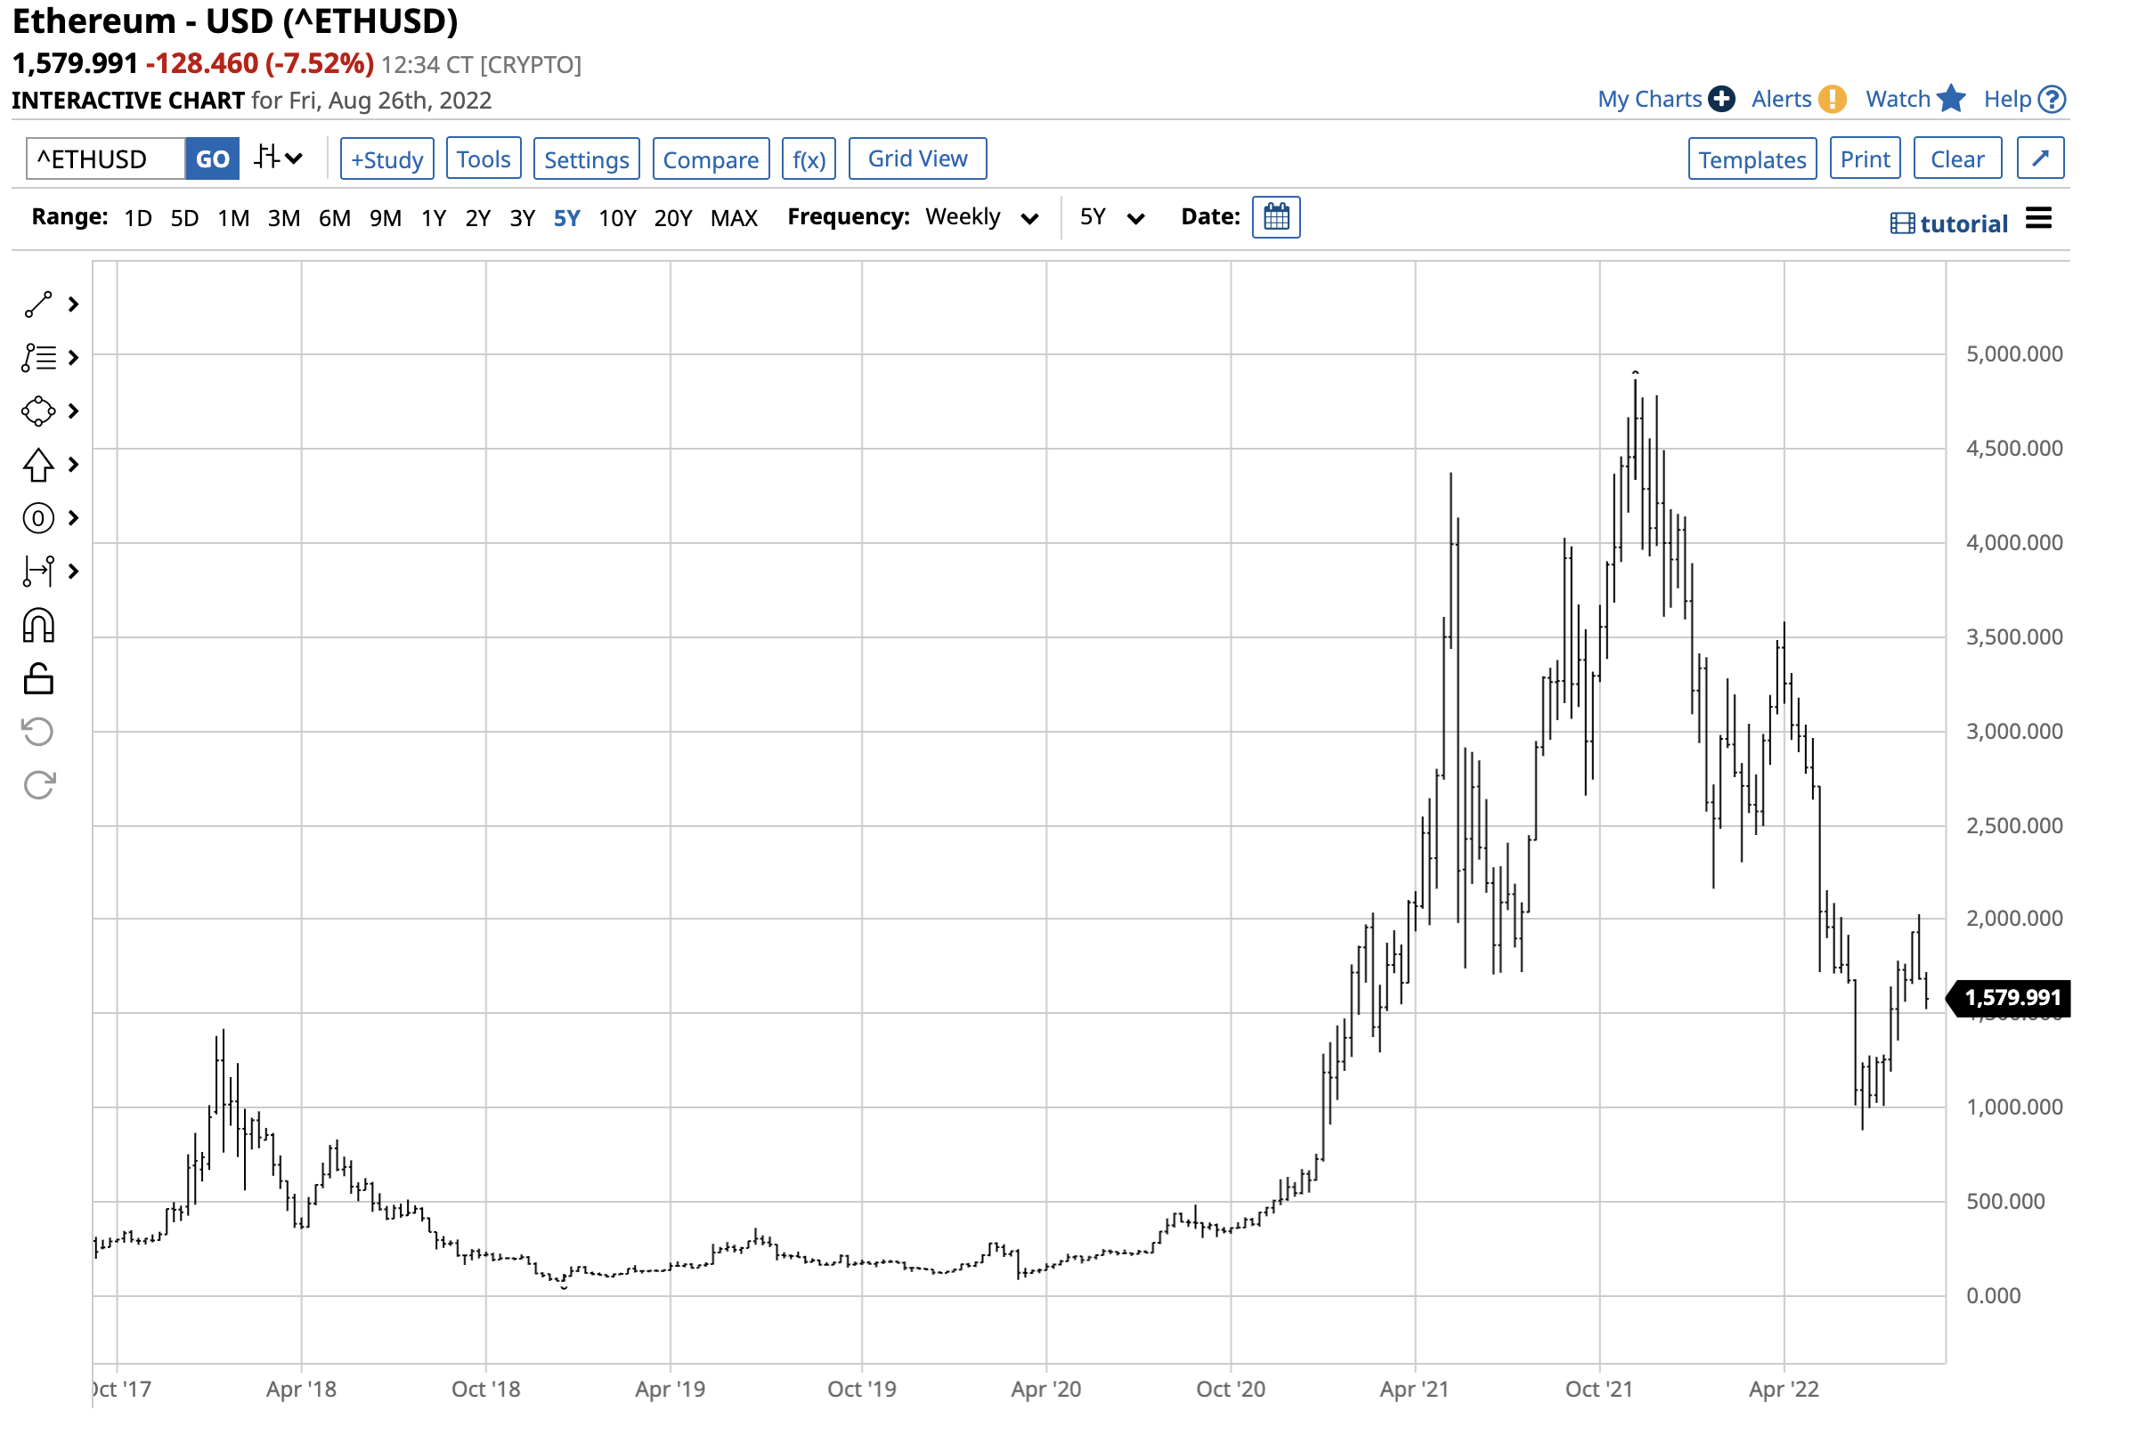Screen dimensions: 2130x1435
Task: Click the Alerts exclamation icon
Action: (x=1832, y=99)
